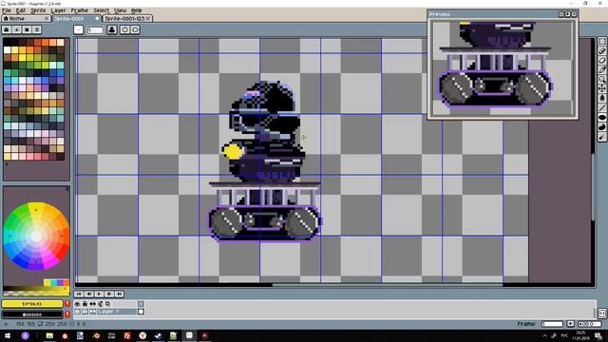This screenshot has width=608, height=342.
Task: Click the Frame number field in status bar
Action: pyautogui.click(x=552, y=324)
